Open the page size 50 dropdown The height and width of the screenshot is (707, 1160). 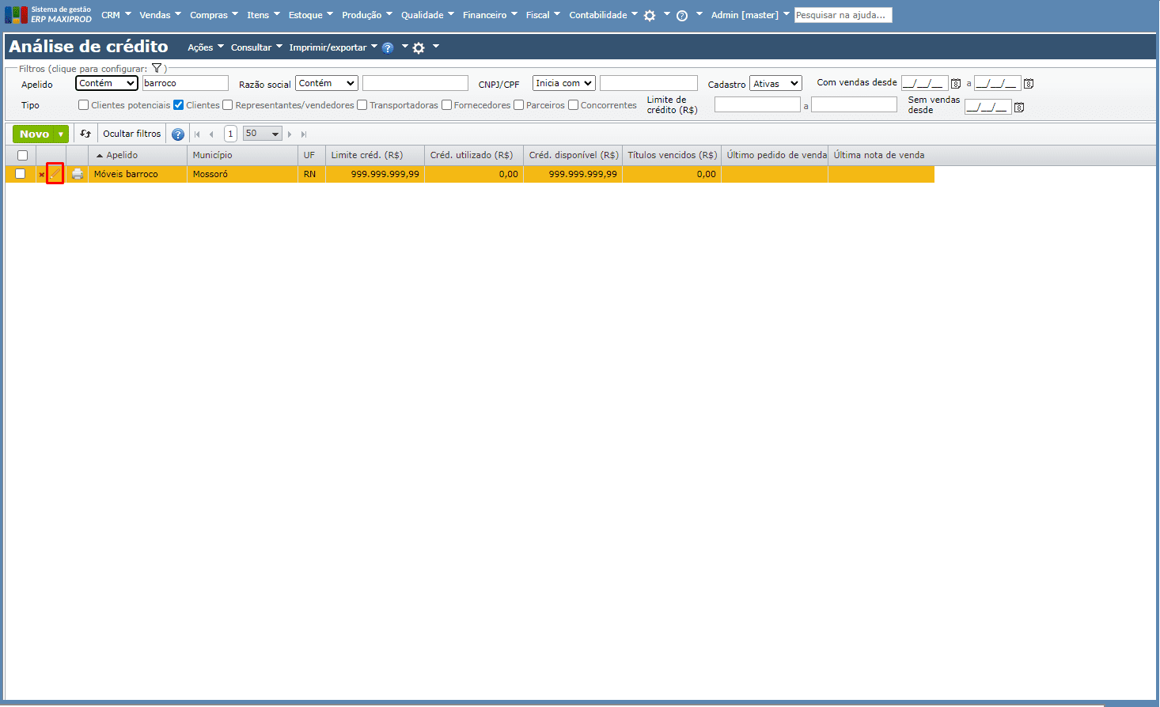(262, 134)
